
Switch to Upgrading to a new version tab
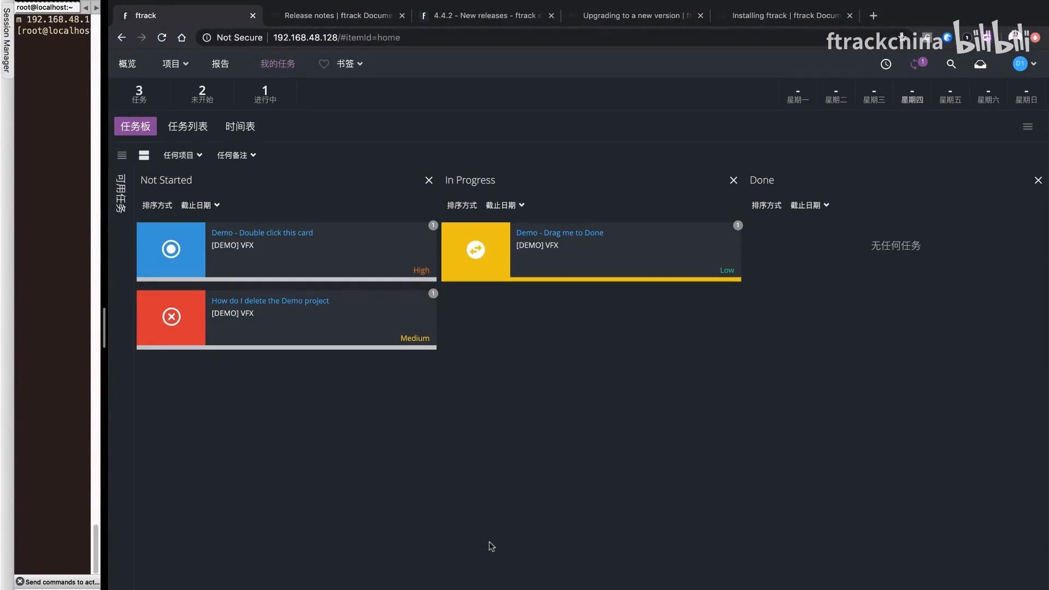tap(636, 15)
